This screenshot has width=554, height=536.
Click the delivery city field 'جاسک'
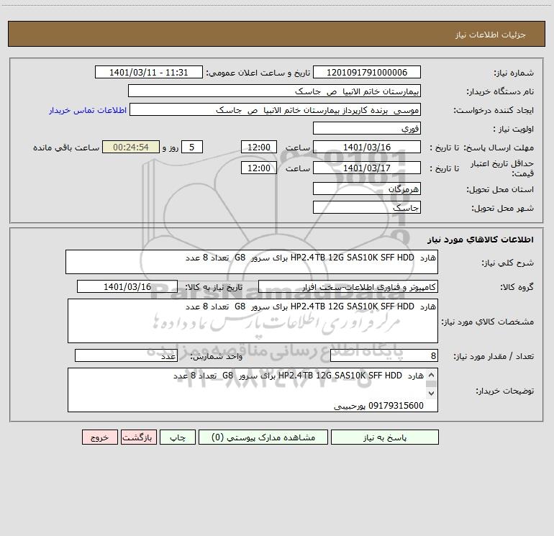[367, 207]
